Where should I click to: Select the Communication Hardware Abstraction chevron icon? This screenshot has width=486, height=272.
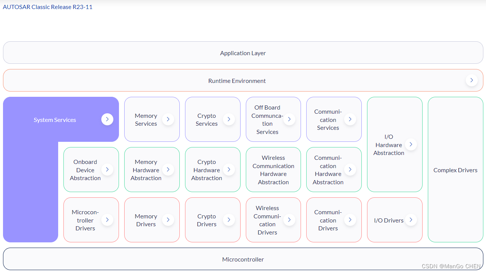pyautogui.click(x=350, y=169)
